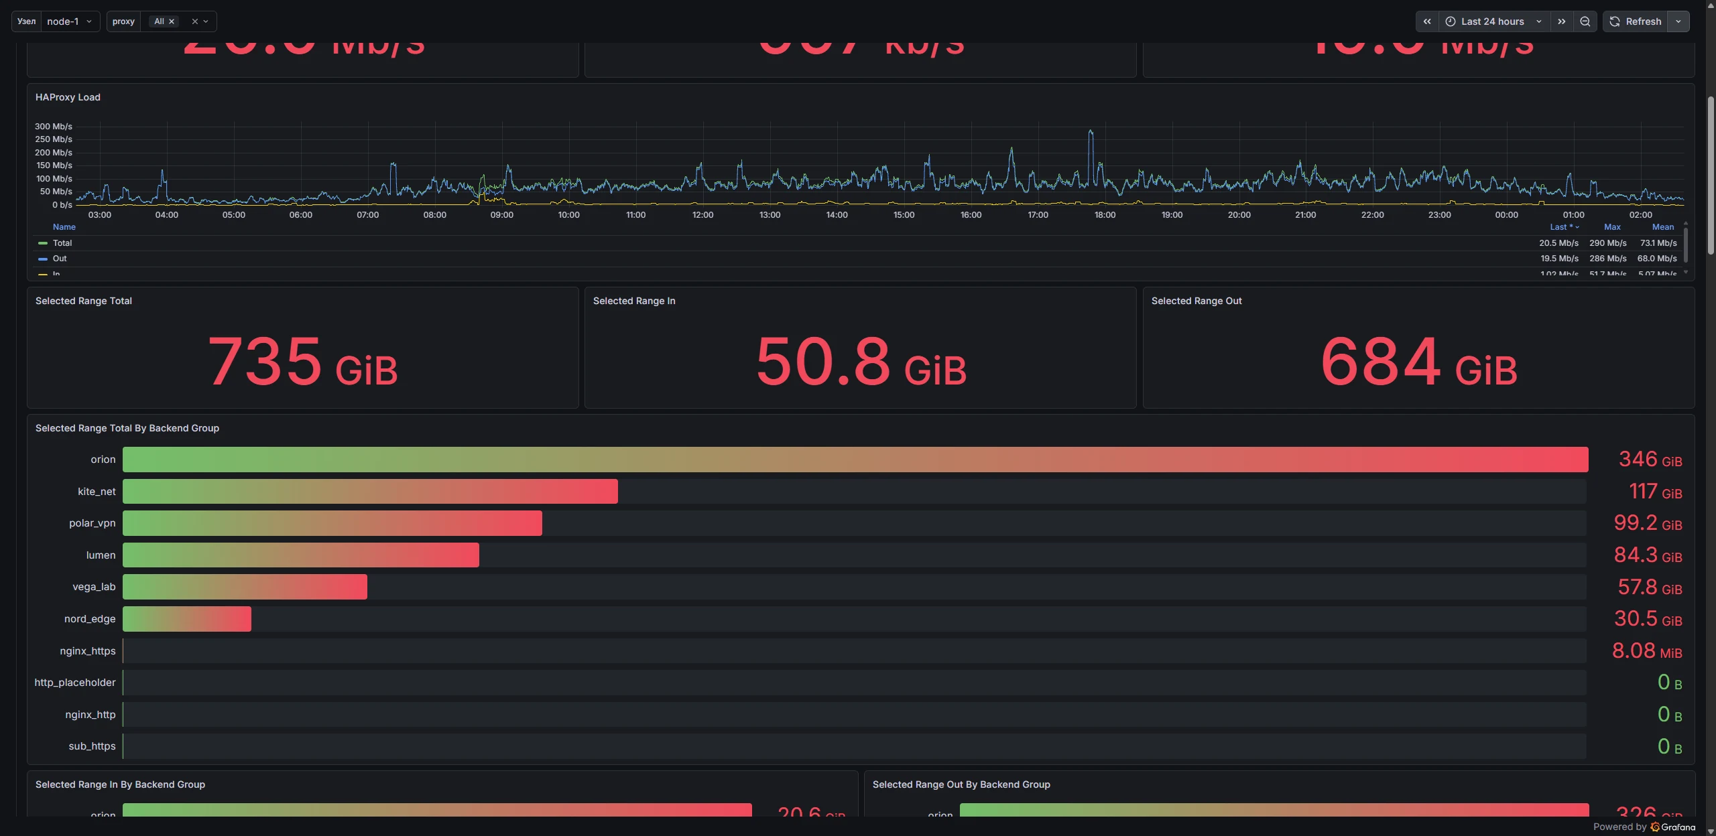Click the legend scrollbar in HAProxy Load

(1686, 244)
